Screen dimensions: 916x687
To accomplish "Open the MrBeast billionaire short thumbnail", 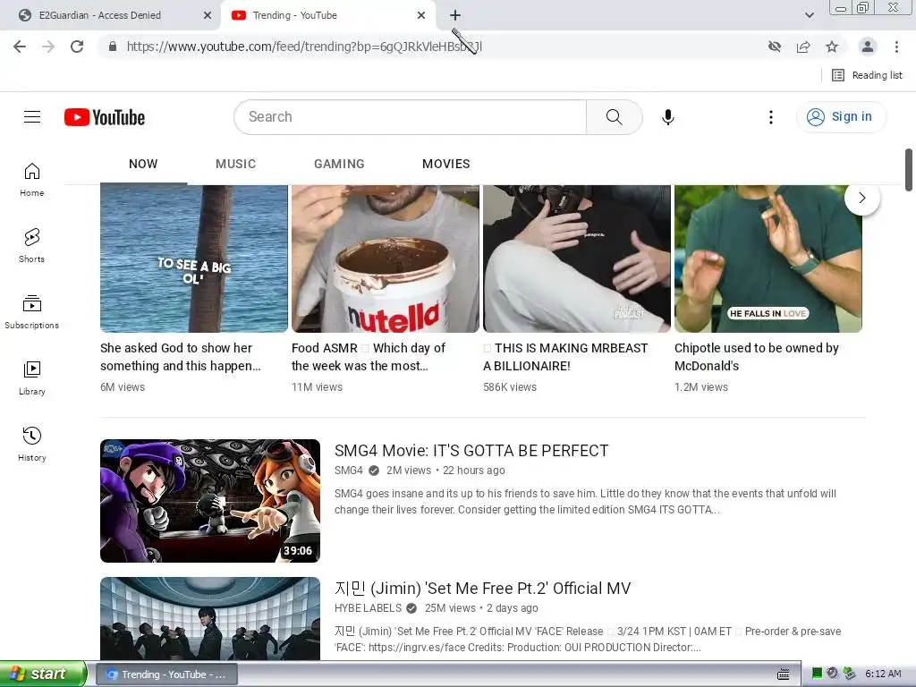I will click(x=577, y=259).
